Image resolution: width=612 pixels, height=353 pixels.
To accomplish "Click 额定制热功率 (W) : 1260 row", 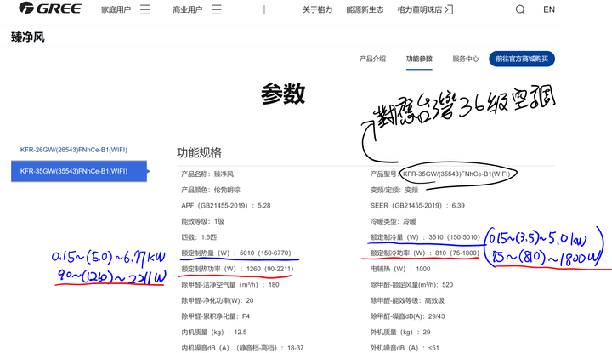I will point(237,269).
